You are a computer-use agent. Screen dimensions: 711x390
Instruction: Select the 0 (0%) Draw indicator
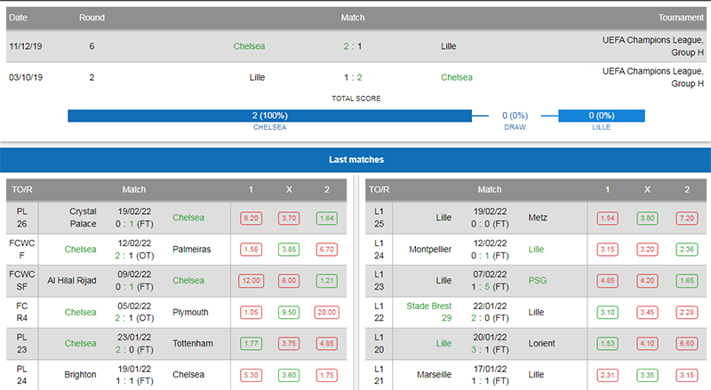515,115
